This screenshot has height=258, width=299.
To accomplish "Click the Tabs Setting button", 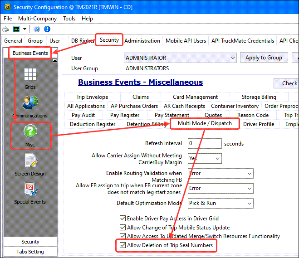I will point(30,252).
